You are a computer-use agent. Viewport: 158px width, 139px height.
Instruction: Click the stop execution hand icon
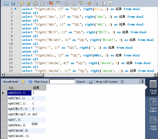point(43,4)
